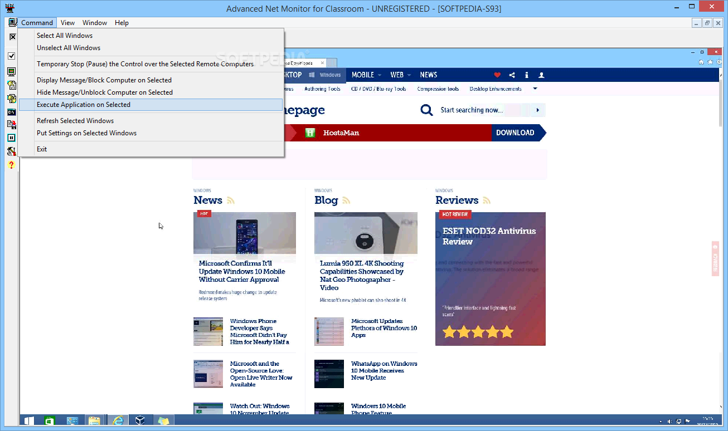The image size is (728, 431).
Task: Click the RSS icon next to Blog
Action: [x=346, y=200]
